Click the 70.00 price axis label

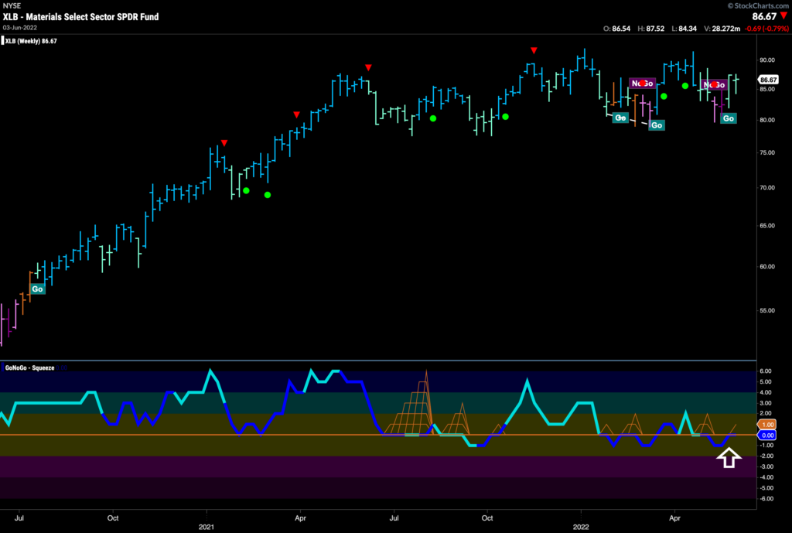(767, 187)
